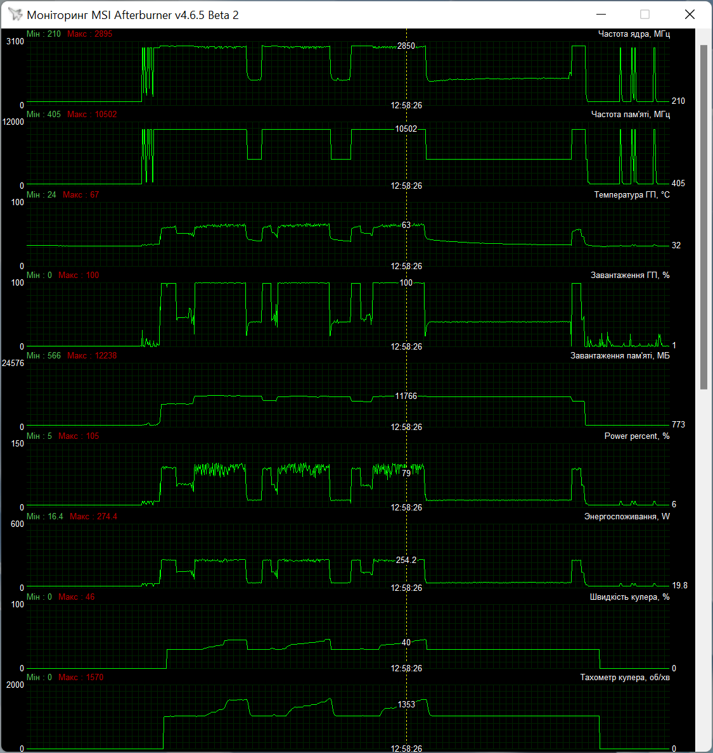Click the 'Макс : 12238' memory usage value
713x753 pixels.
coord(92,355)
